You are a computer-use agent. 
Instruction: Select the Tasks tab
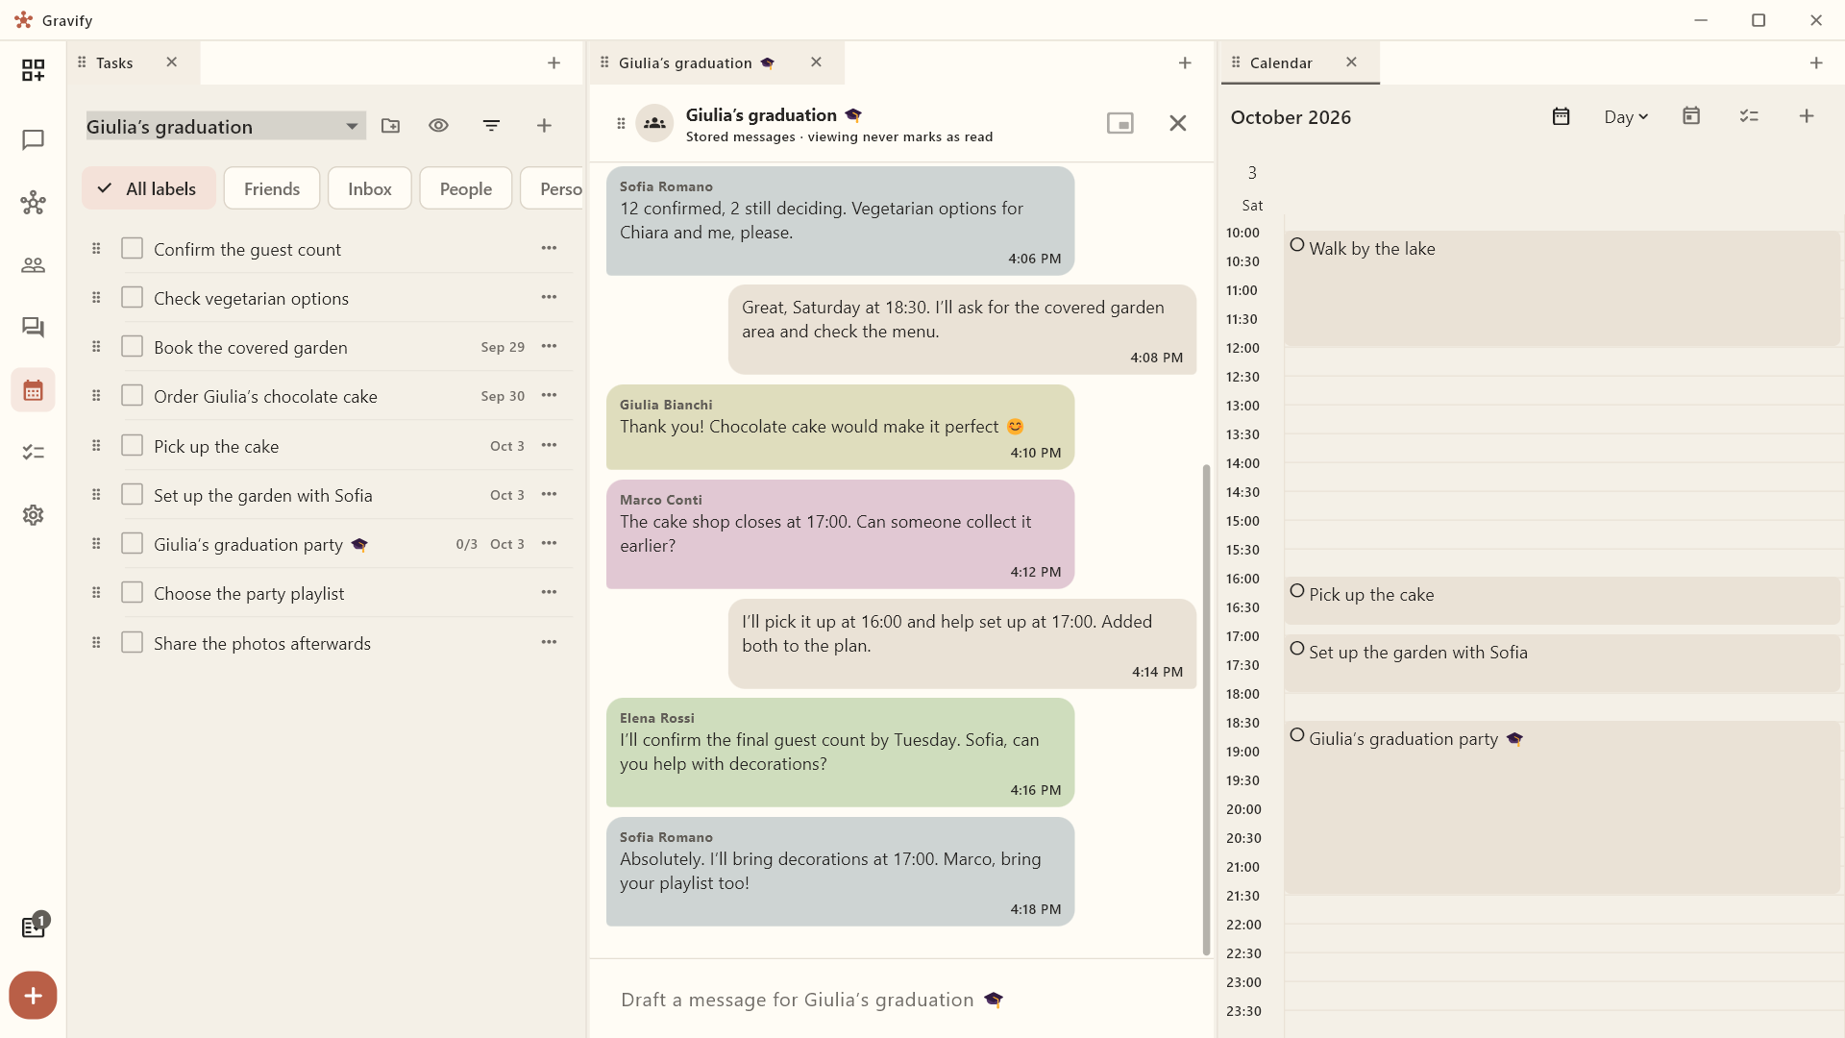coord(114,62)
